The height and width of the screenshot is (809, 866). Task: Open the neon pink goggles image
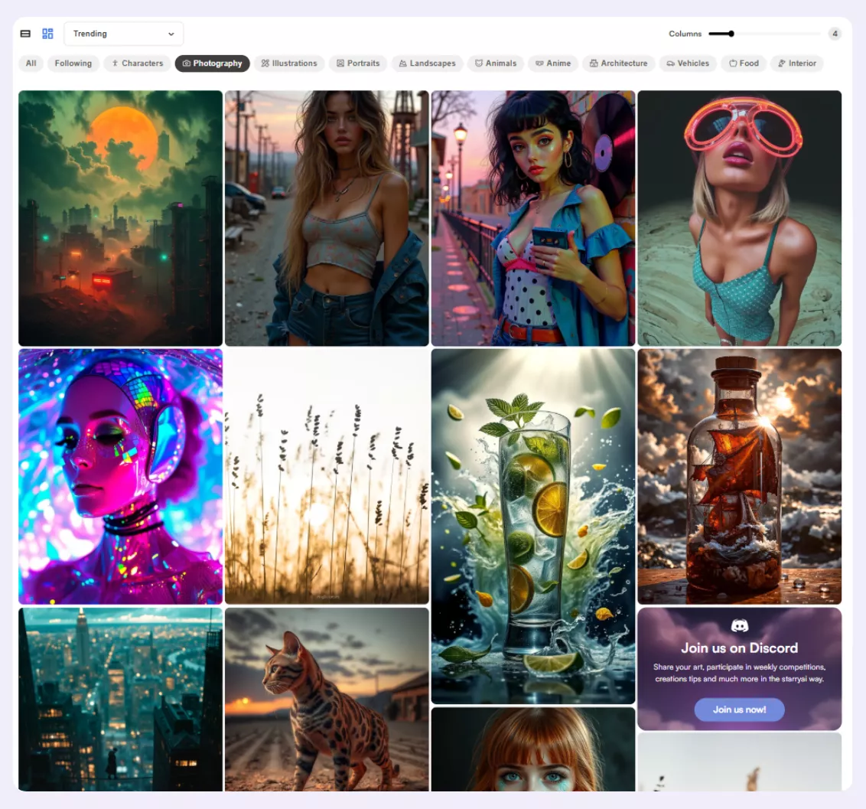pos(740,218)
